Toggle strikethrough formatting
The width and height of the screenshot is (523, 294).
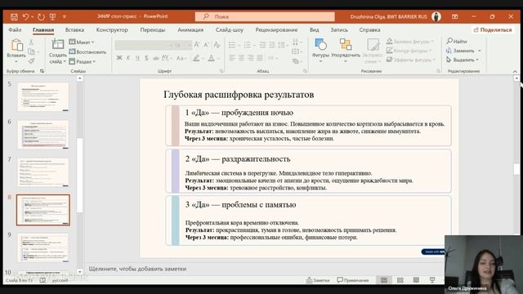click(x=156, y=58)
